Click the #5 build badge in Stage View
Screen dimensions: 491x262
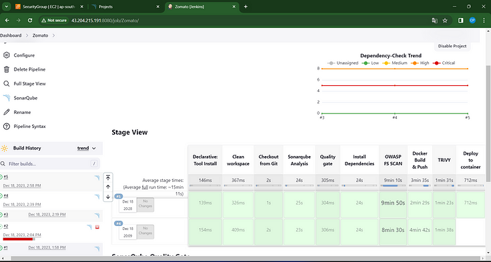(x=118, y=197)
